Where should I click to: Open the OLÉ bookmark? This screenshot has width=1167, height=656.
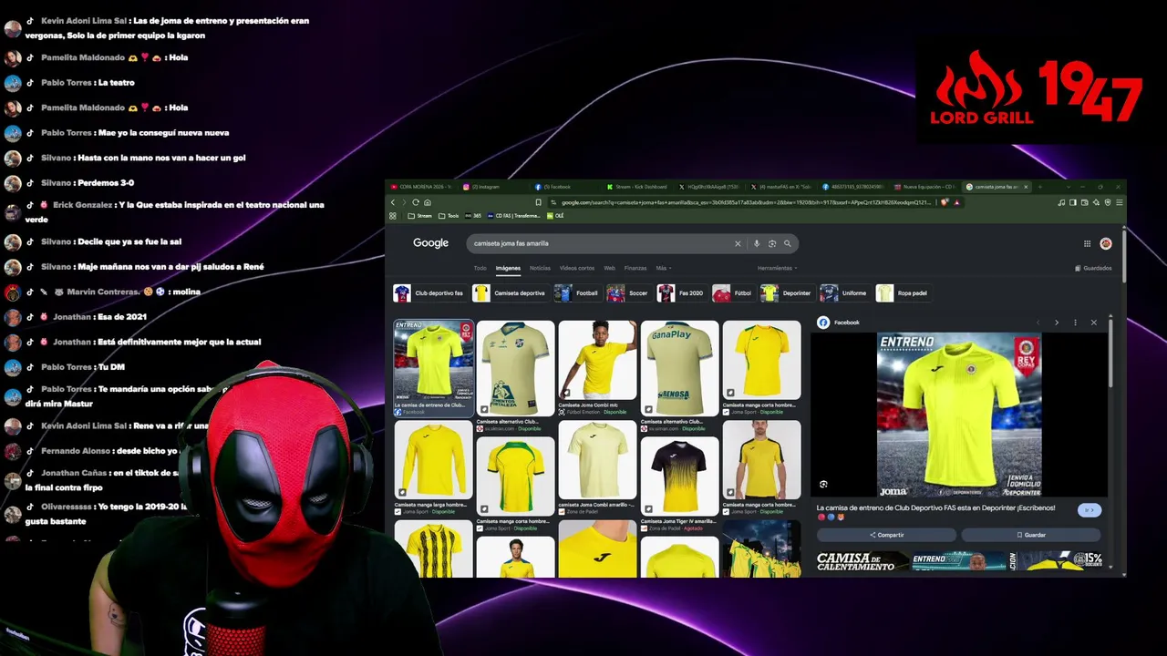[555, 216]
